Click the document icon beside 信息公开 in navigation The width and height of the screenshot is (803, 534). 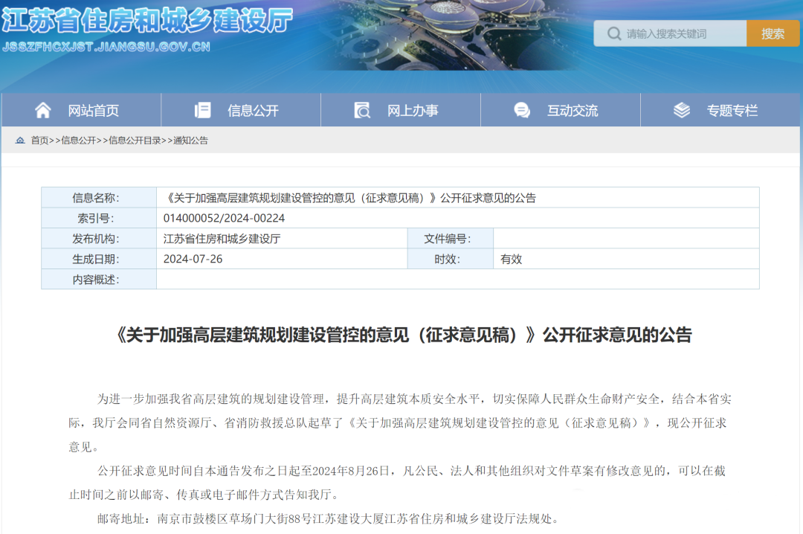202,110
